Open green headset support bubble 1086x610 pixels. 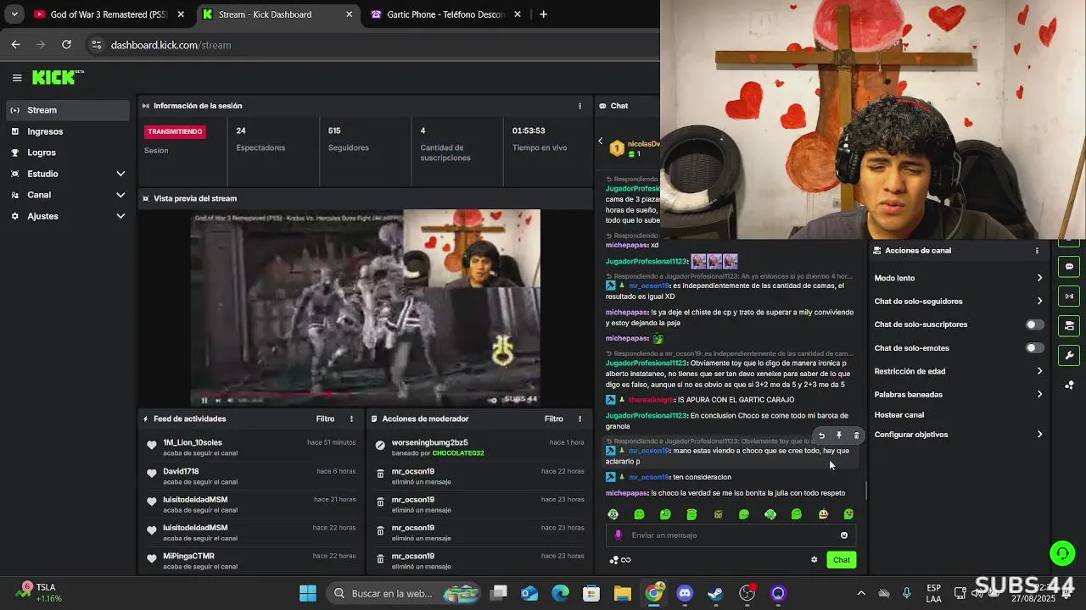point(1062,553)
